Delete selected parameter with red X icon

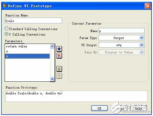coord(59,56)
